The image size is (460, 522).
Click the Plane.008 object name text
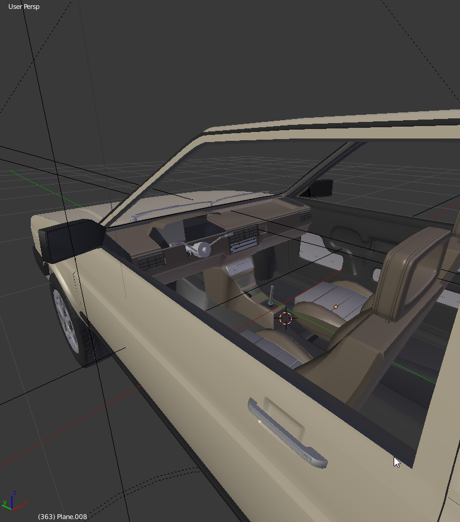[x=62, y=517]
